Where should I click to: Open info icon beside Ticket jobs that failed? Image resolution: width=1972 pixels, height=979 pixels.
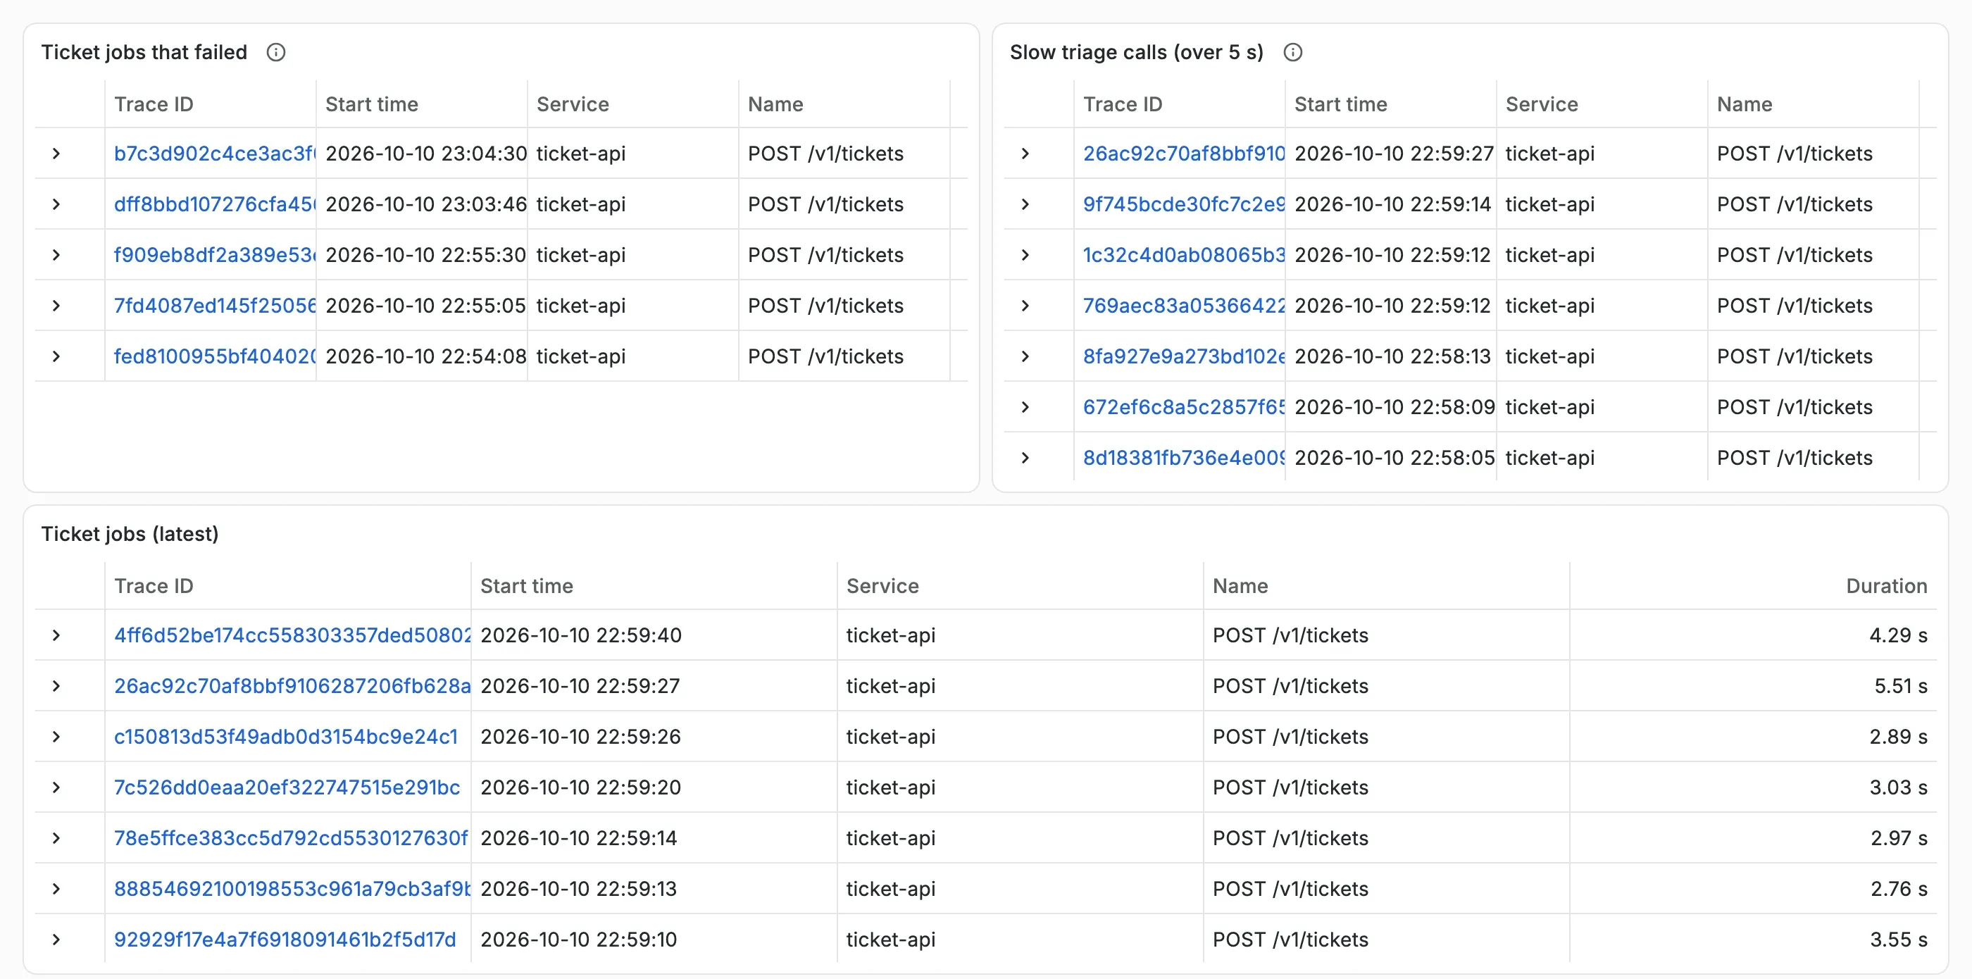click(x=275, y=52)
